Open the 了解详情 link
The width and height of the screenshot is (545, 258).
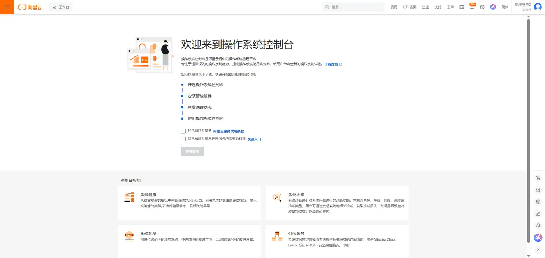[x=333, y=64]
